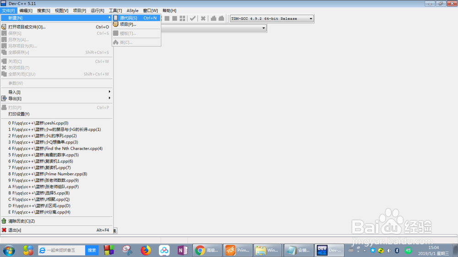
Task: Click the volume icon in system tray
Action: pos(389,251)
